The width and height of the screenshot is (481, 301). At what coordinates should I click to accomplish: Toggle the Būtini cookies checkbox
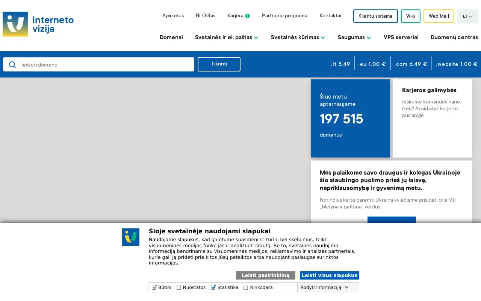coord(154,287)
